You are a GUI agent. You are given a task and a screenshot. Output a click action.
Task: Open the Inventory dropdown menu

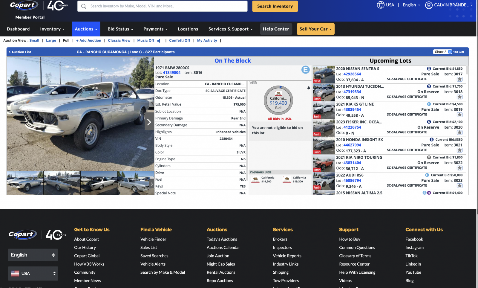52,29
